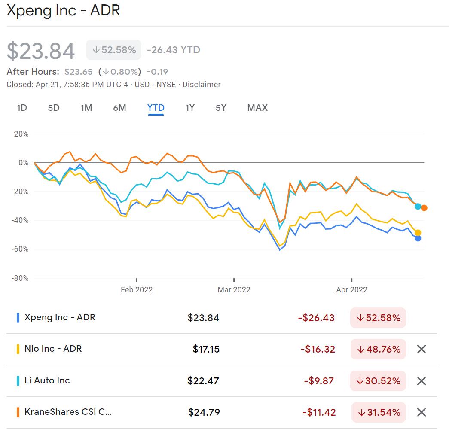Switch to the 1D tab
449x432 pixels.
click(x=21, y=108)
